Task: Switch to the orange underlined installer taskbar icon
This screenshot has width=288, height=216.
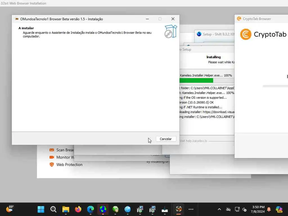Action: [179, 209]
